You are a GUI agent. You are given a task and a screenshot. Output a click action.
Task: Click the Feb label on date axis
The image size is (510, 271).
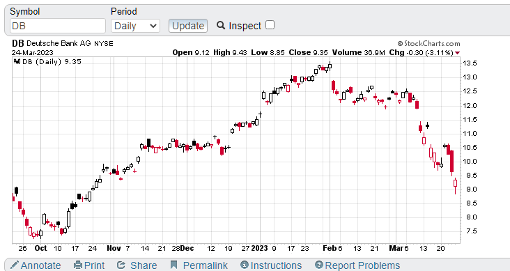point(330,248)
